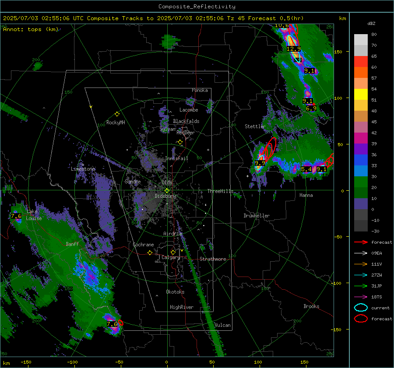Click the yellow radar-center diamond at Didsbury
The width and height of the screenshot is (394, 368).
[167, 191]
